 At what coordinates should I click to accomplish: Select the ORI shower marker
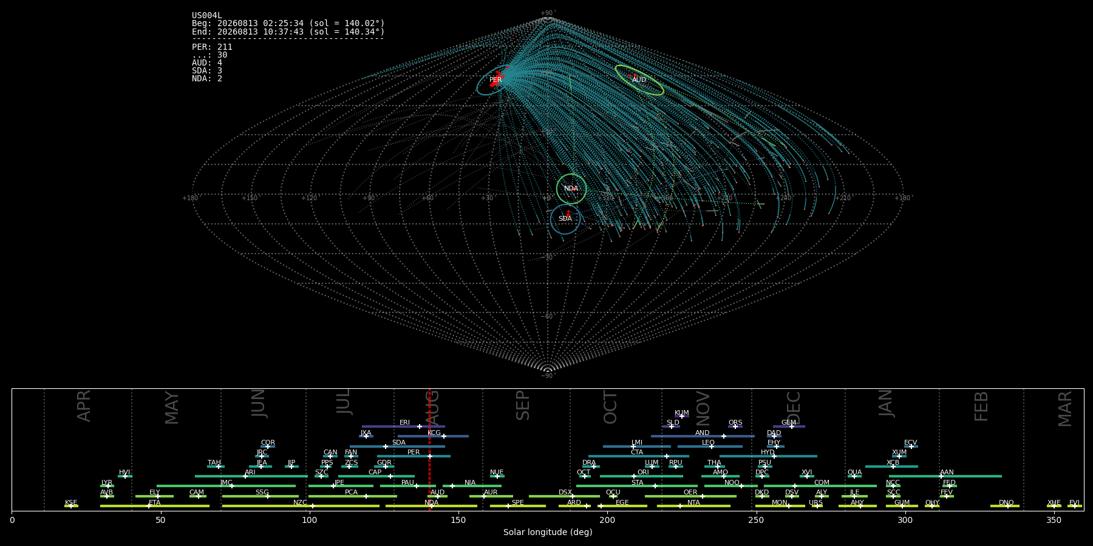tap(634, 476)
